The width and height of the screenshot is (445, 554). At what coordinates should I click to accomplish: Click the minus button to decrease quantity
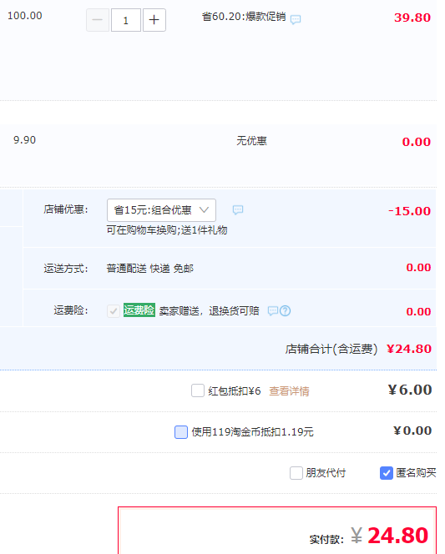coord(98,20)
